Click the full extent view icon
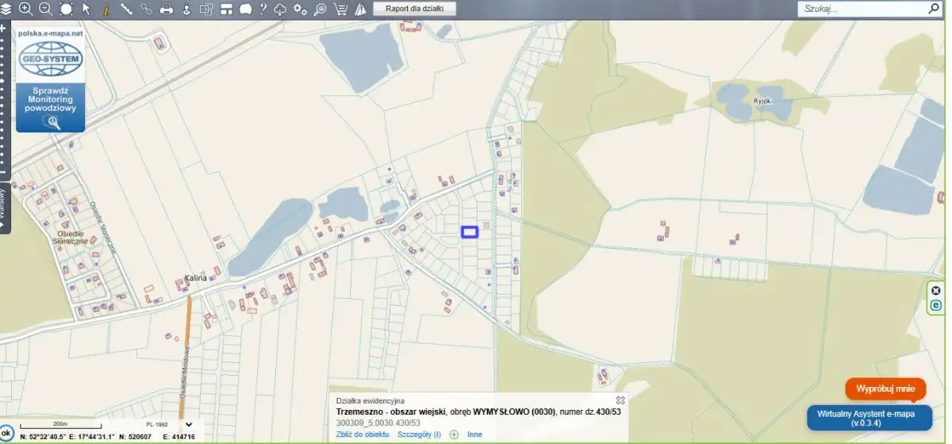Viewport: 952px width, 444px height. tap(66, 10)
